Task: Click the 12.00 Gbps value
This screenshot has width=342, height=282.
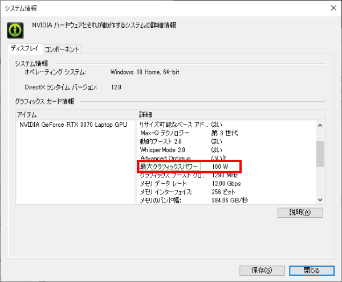Action: tap(226, 184)
